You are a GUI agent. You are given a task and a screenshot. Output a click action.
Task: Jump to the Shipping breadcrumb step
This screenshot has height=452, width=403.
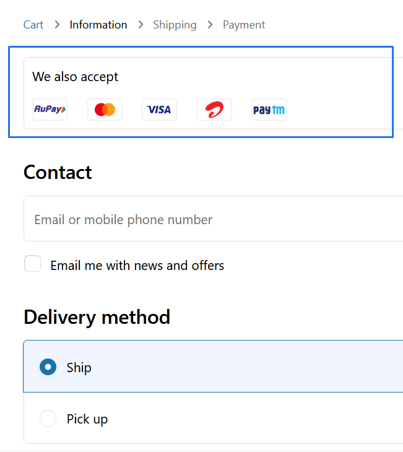175,25
